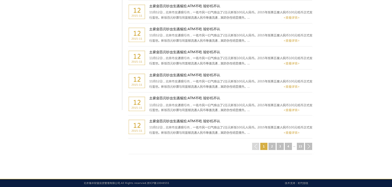Open the bottom news headline above the pagination
The image size is (392, 187).
pyautogui.click(x=185, y=121)
